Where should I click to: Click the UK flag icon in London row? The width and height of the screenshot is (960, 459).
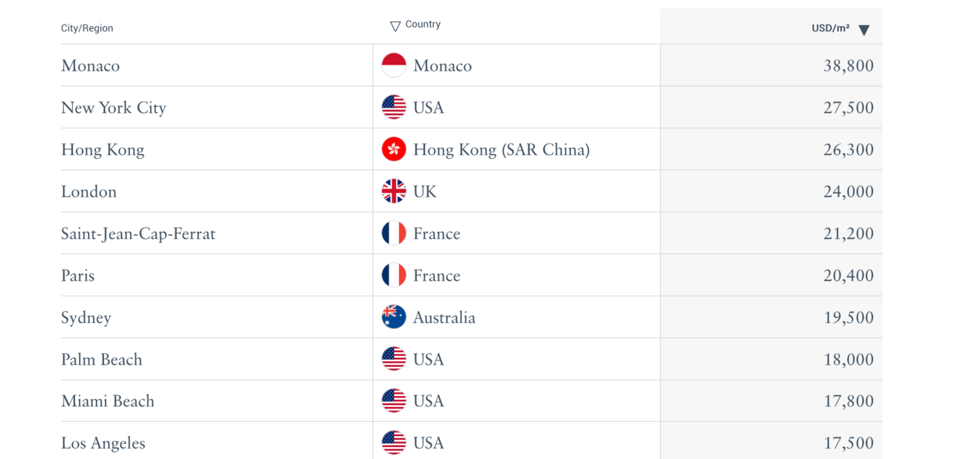pyautogui.click(x=394, y=192)
